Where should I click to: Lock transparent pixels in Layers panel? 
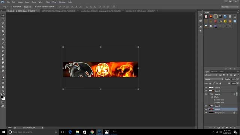tap(210, 83)
